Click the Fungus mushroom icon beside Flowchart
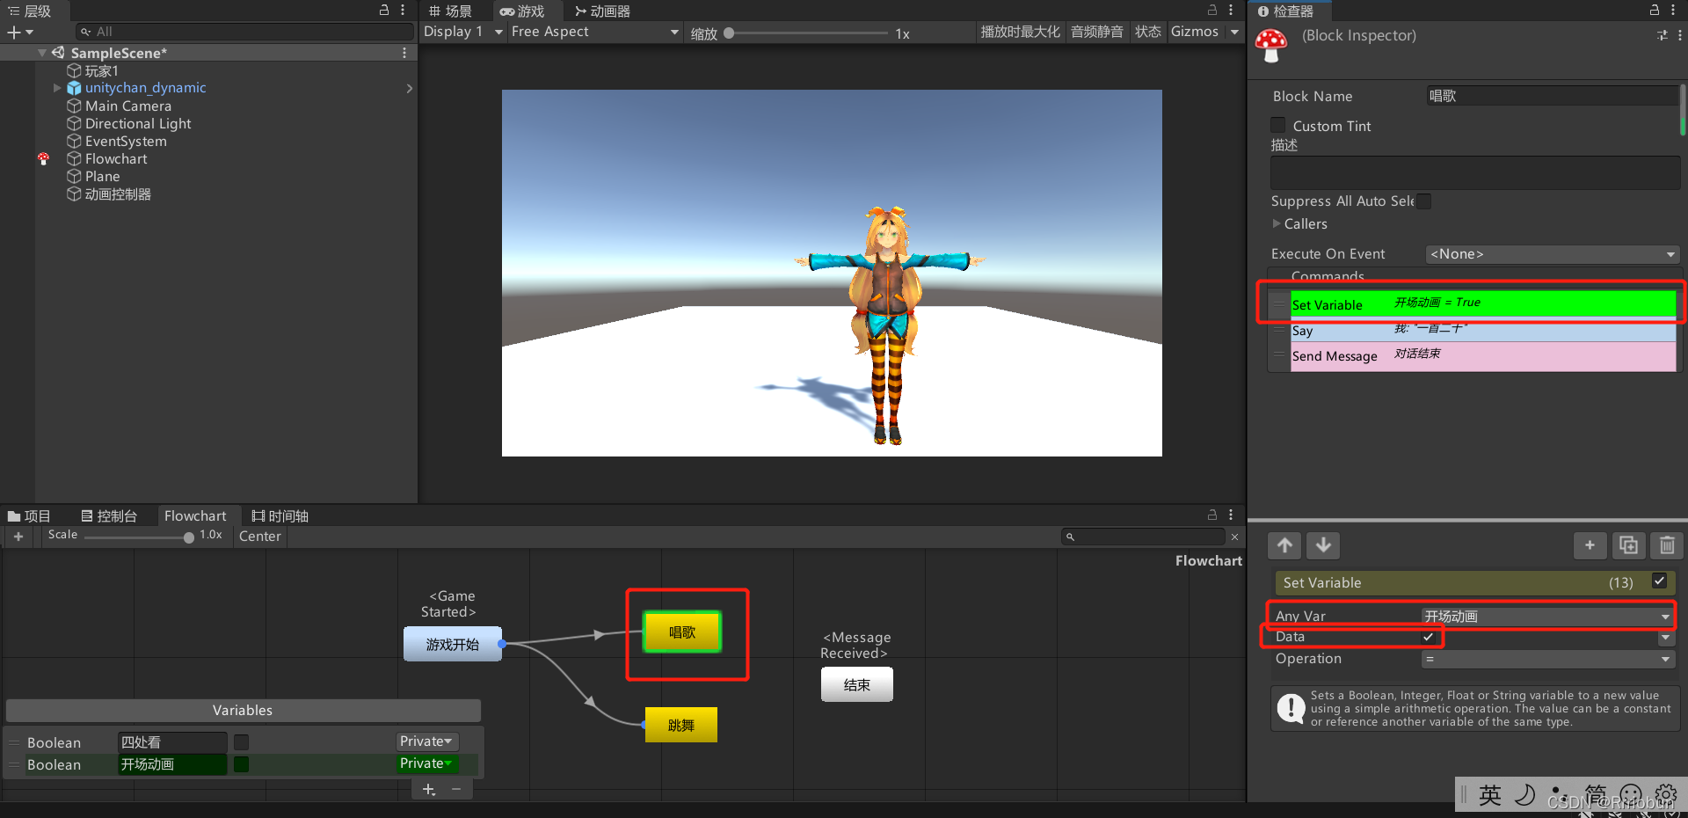 43,159
